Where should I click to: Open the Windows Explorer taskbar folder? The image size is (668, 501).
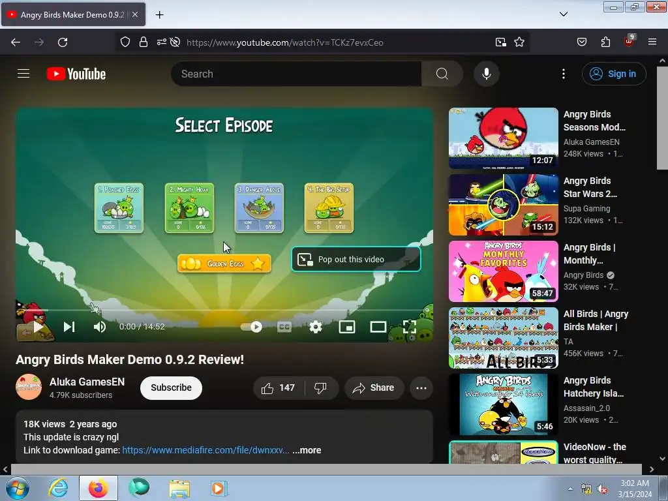point(179,488)
